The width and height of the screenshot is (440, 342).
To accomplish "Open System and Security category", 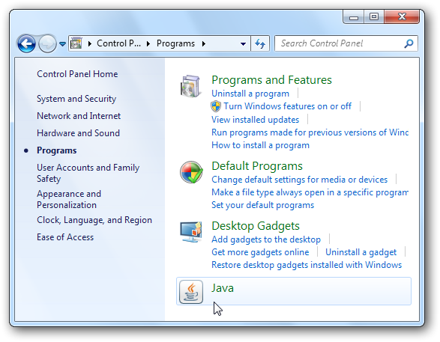I will coord(76,99).
